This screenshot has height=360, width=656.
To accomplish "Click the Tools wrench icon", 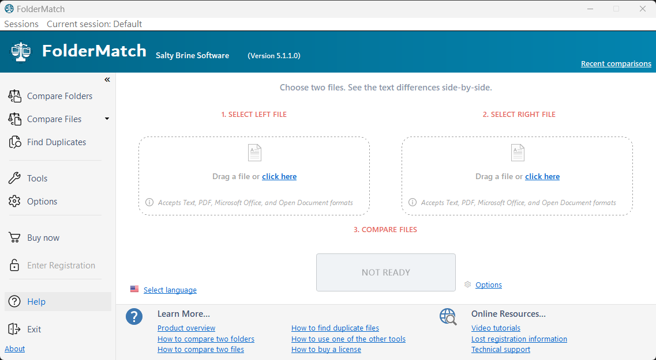I will point(14,179).
